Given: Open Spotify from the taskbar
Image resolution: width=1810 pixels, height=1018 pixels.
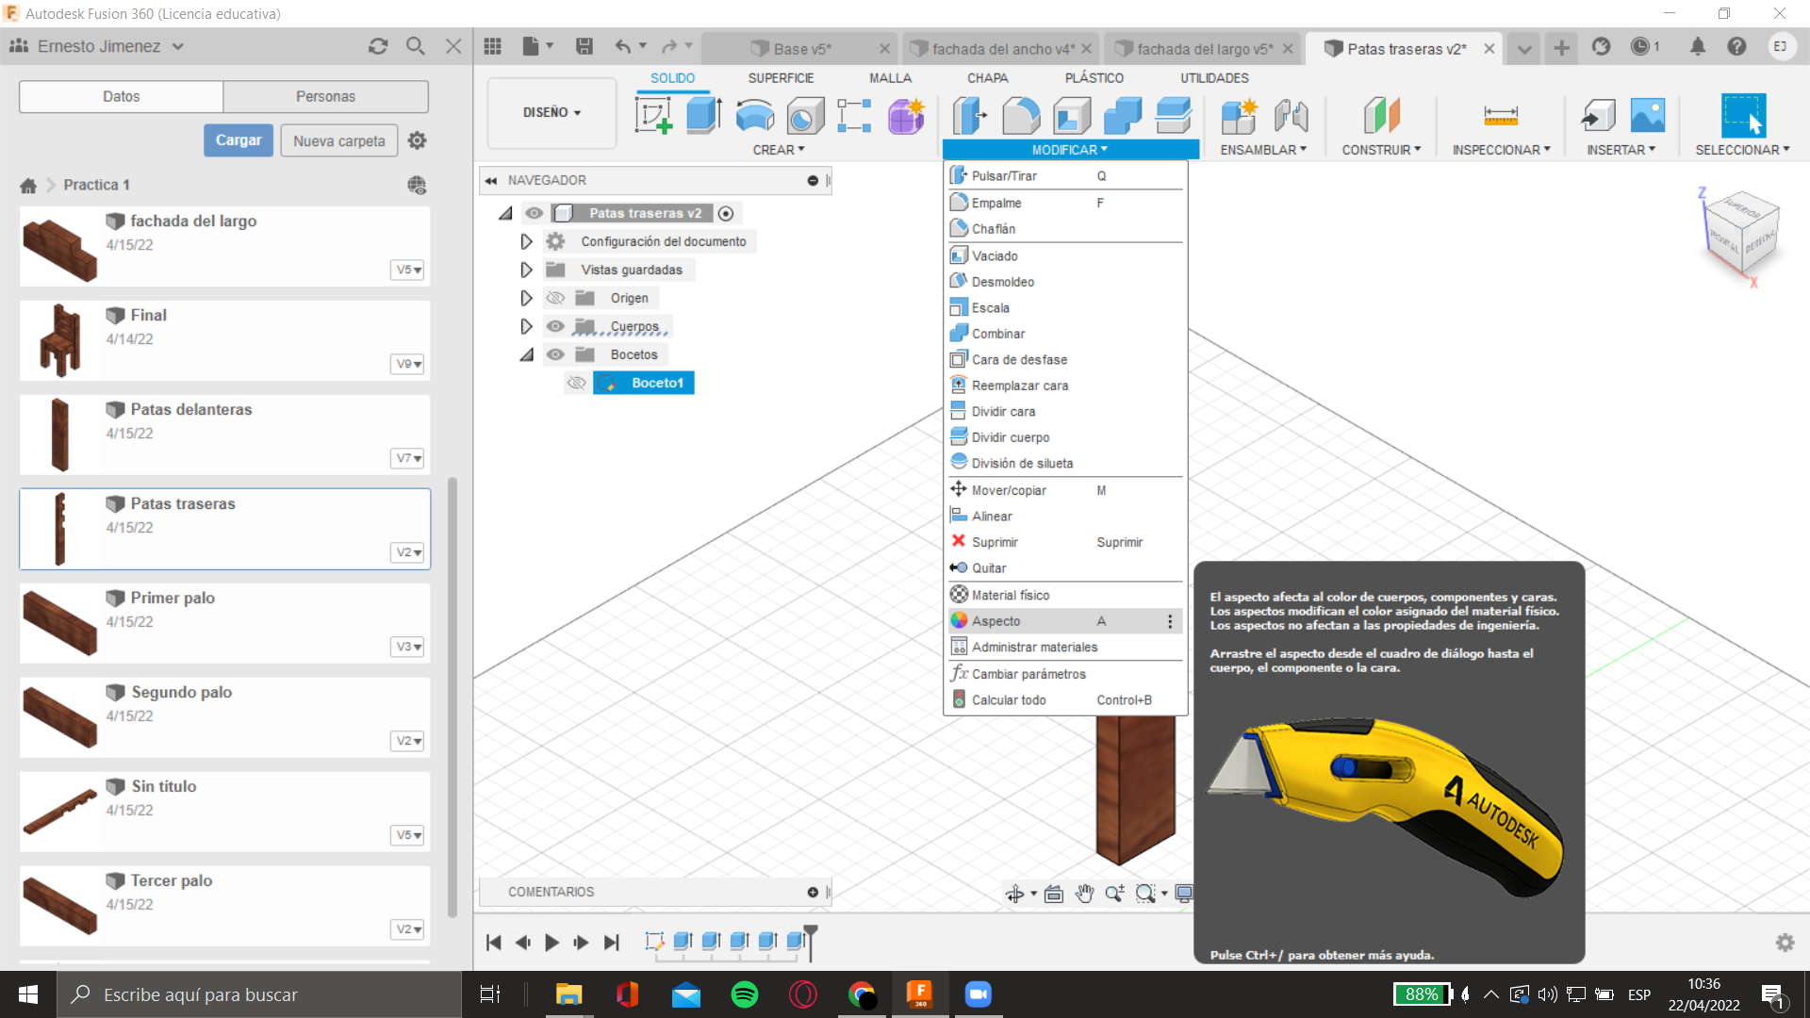Looking at the screenshot, I should coord(745,994).
